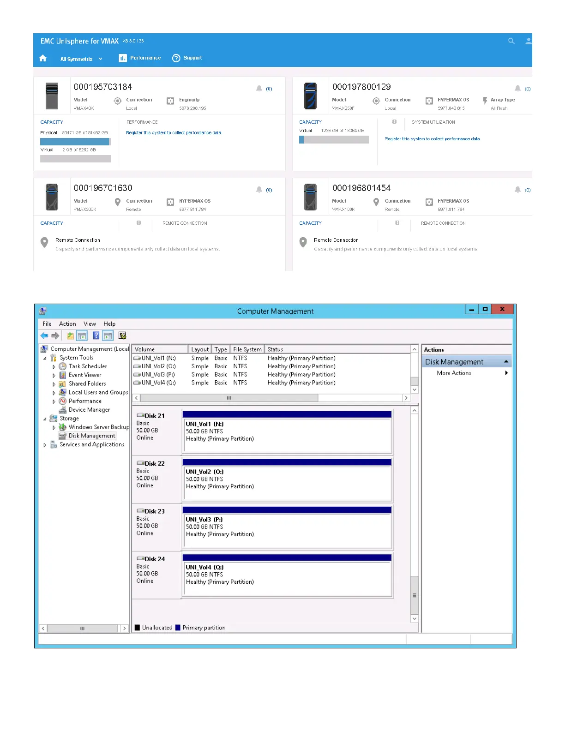Click the Unisphere home icon
Screen dimensions: 565x731
tap(43, 58)
